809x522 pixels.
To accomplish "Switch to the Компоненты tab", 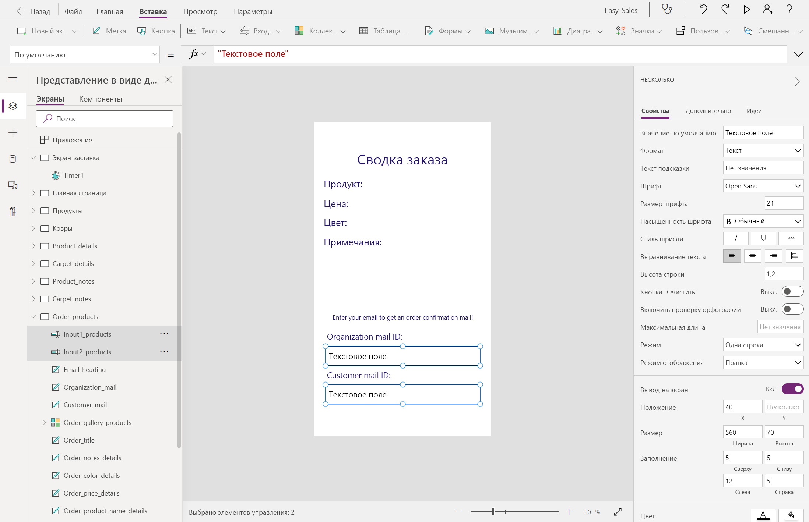I will click(x=101, y=99).
